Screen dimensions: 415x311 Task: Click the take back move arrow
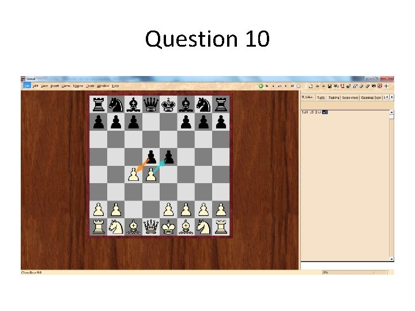click(280, 86)
